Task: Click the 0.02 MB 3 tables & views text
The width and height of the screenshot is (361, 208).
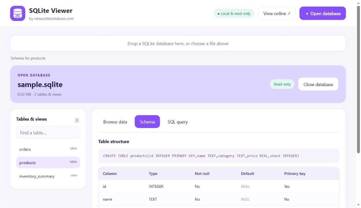Action: pyautogui.click(x=39, y=94)
